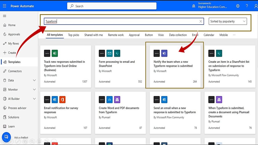Switch to the Calendar tab
The height and width of the screenshot is (145, 258).
[209, 35]
